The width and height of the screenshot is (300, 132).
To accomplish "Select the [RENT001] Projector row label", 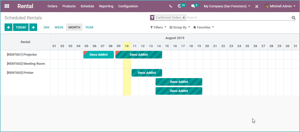I will (22, 55).
